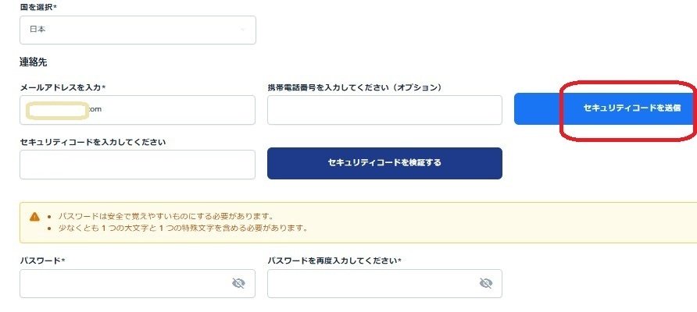Click the 大文字と特殊文字 requirement bullet text
This screenshot has height=312, width=697.
tap(183, 229)
